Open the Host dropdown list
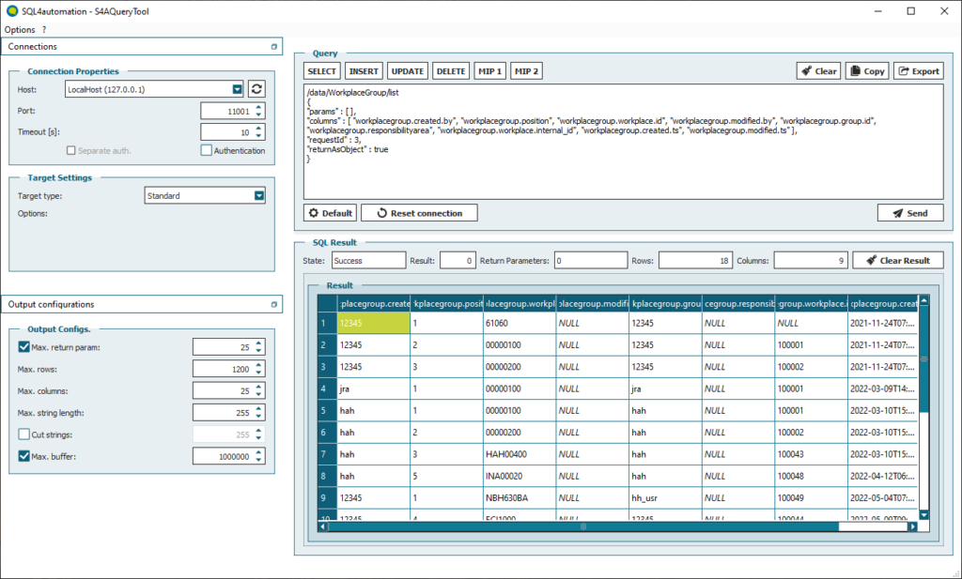The image size is (962, 579). point(238,89)
